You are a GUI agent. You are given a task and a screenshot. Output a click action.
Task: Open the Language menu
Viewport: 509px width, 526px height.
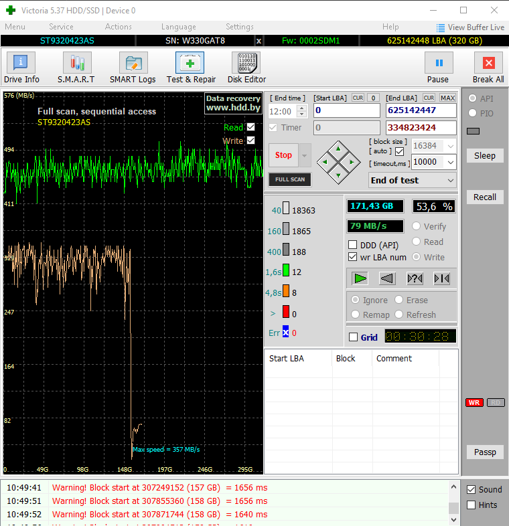[x=178, y=27]
